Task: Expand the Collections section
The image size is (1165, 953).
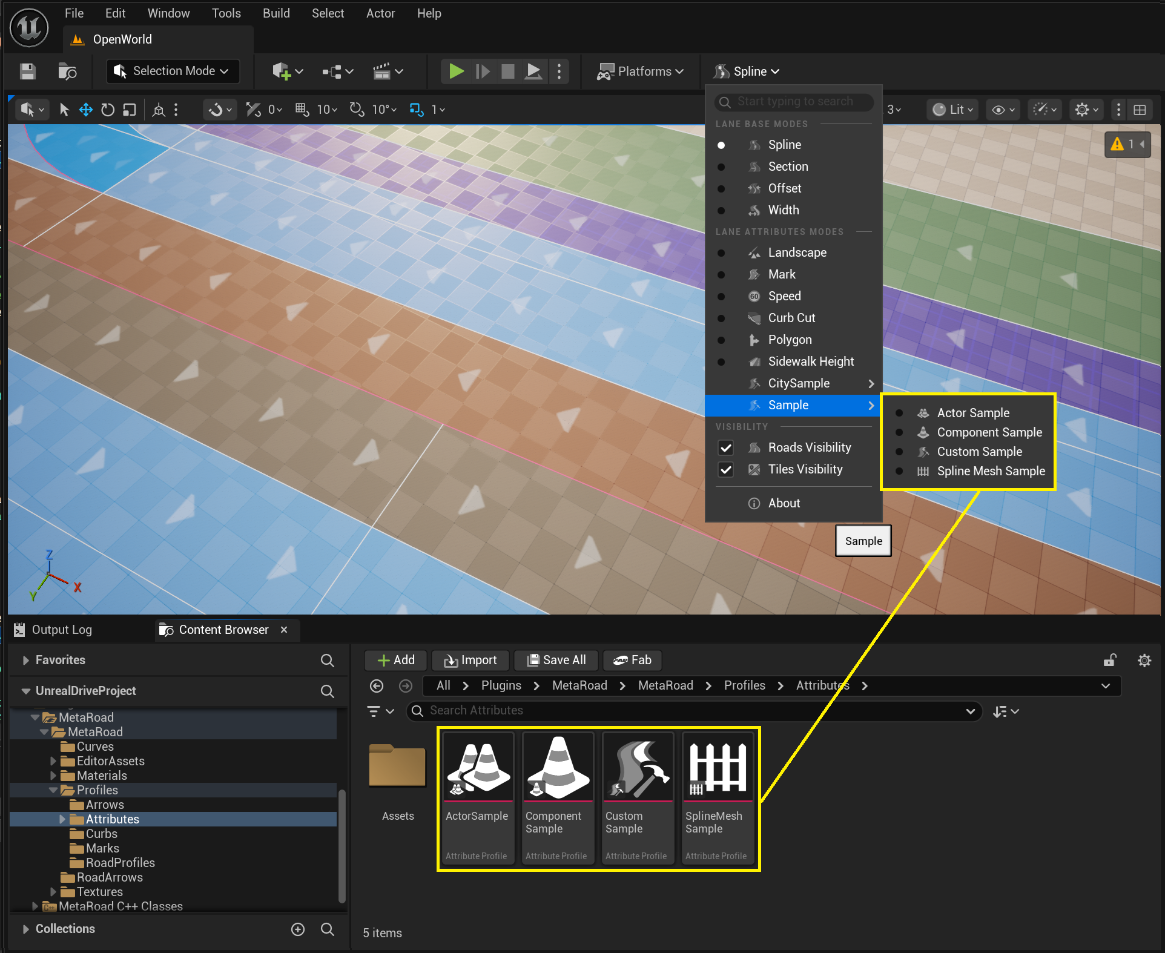Action: click(x=25, y=929)
